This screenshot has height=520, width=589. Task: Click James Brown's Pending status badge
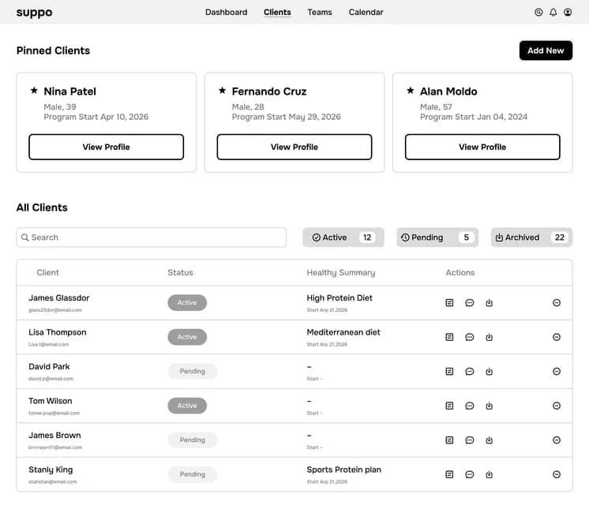pos(193,440)
